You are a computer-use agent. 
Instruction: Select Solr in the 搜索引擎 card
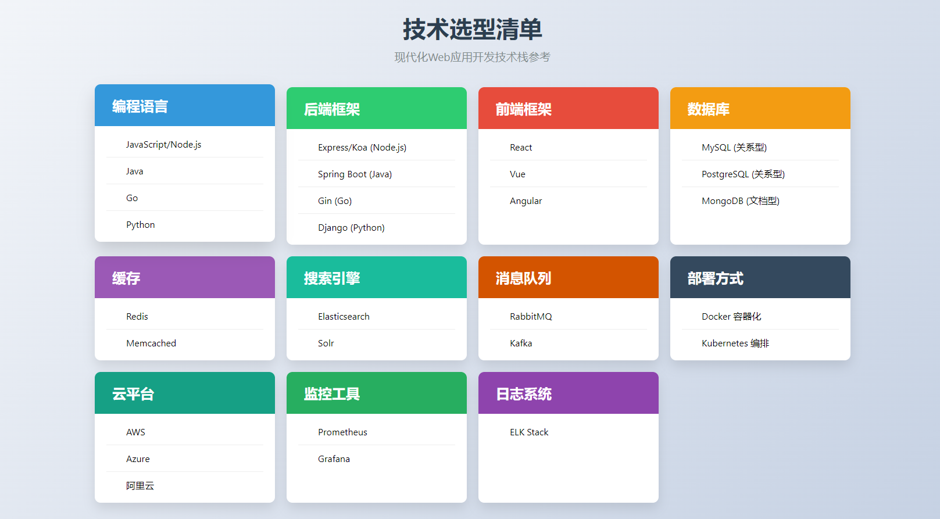click(377, 343)
